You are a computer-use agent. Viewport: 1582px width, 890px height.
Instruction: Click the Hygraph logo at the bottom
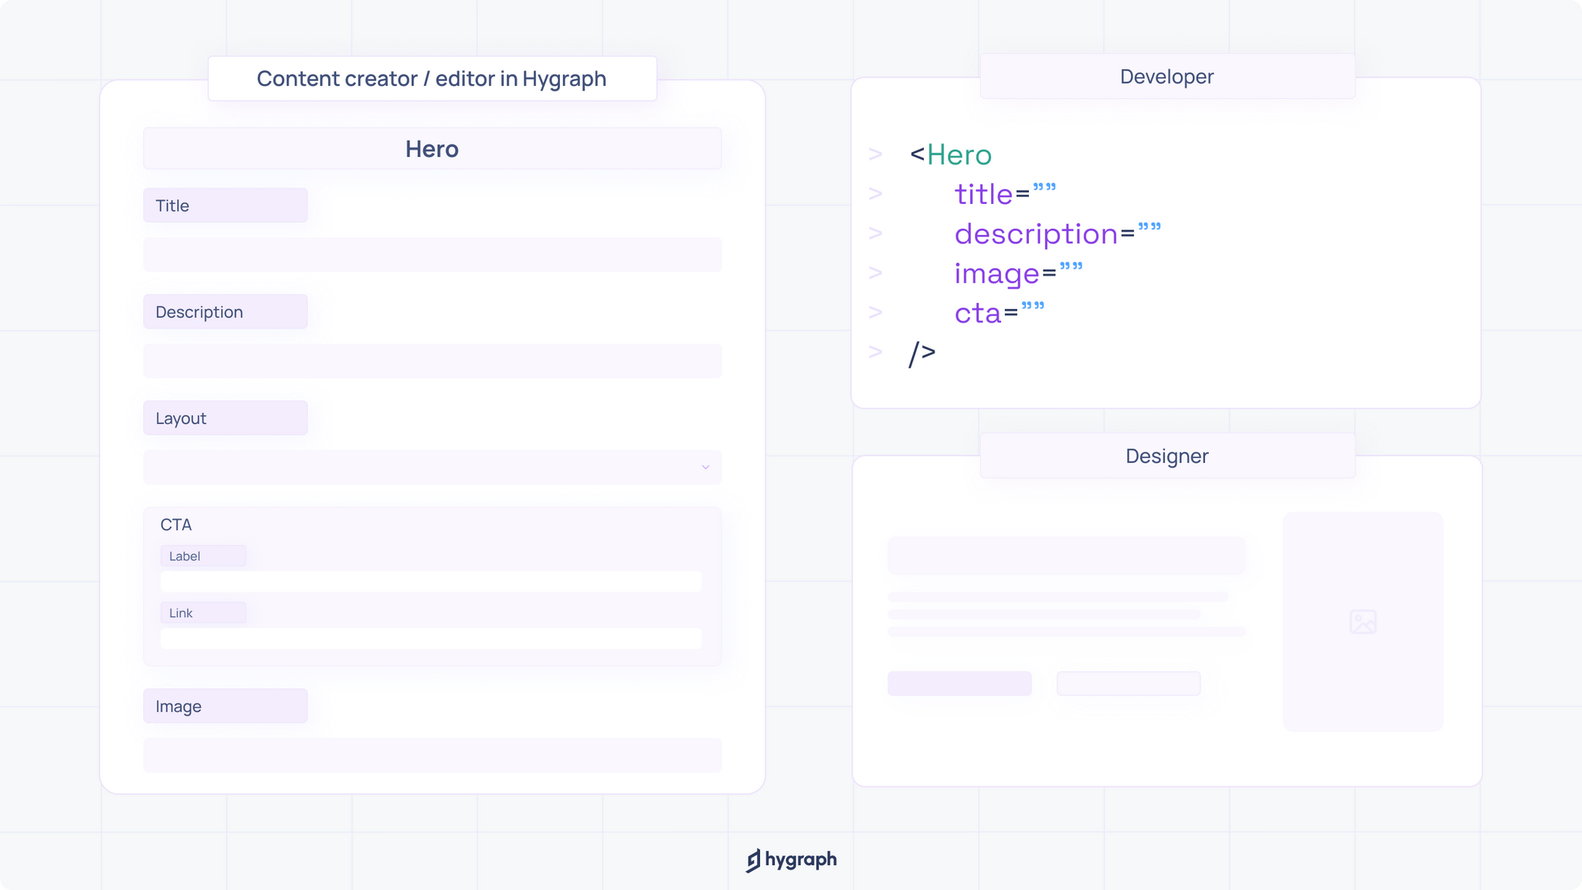tap(791, 860)
